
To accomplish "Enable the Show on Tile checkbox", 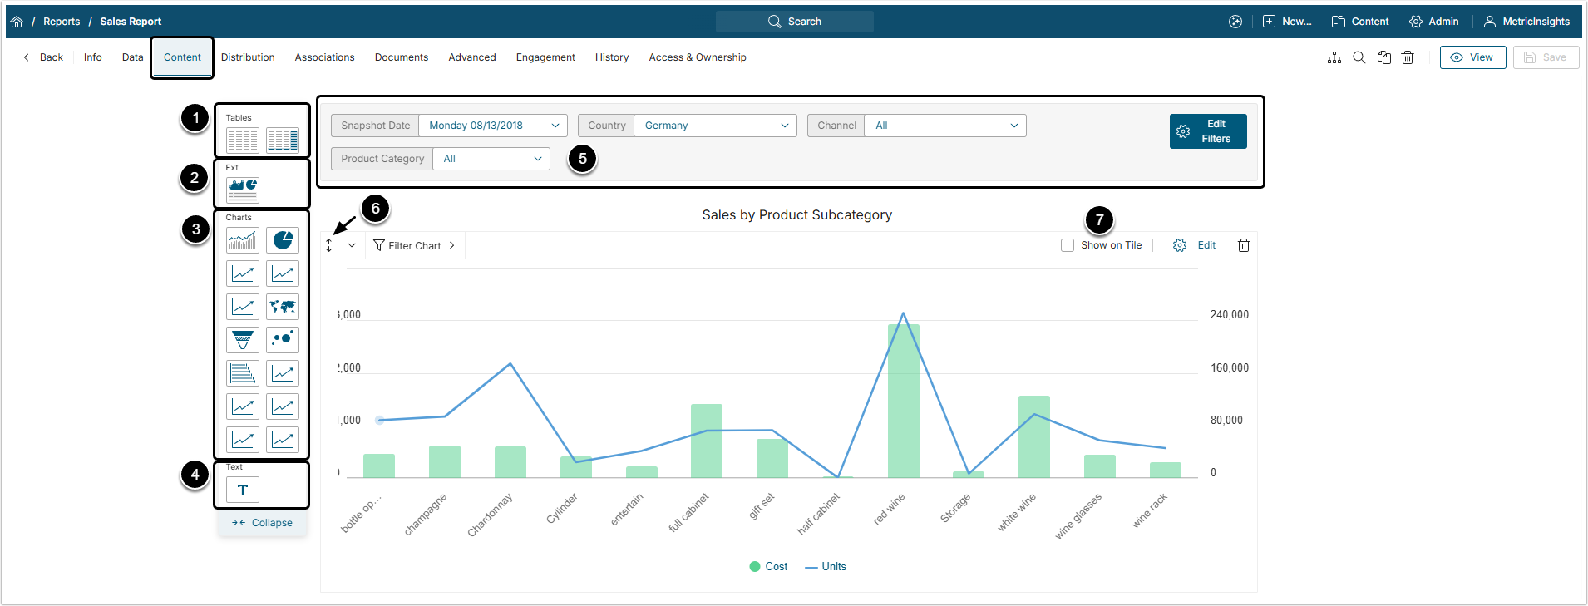I will (1068, 245).
